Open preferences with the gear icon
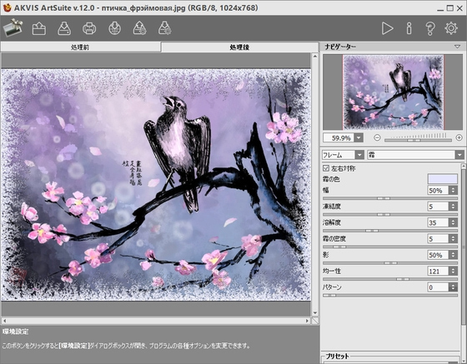467x364 pixels. pos(451,28)
